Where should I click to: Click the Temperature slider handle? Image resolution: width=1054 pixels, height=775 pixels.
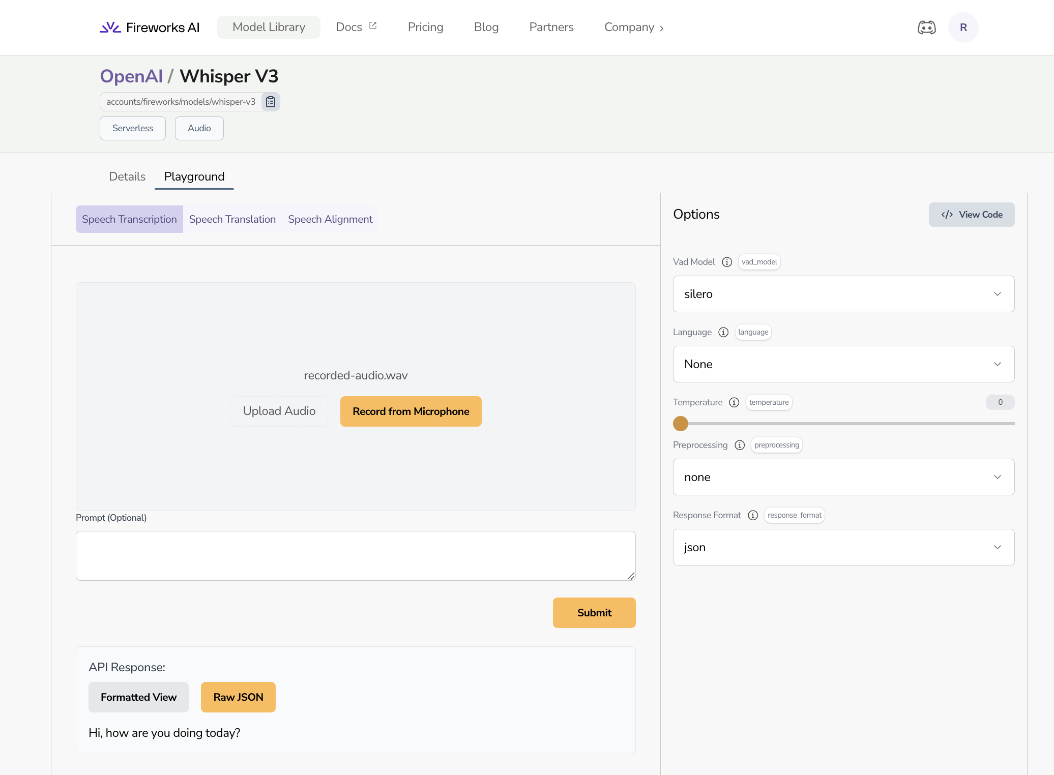point(681,424)
